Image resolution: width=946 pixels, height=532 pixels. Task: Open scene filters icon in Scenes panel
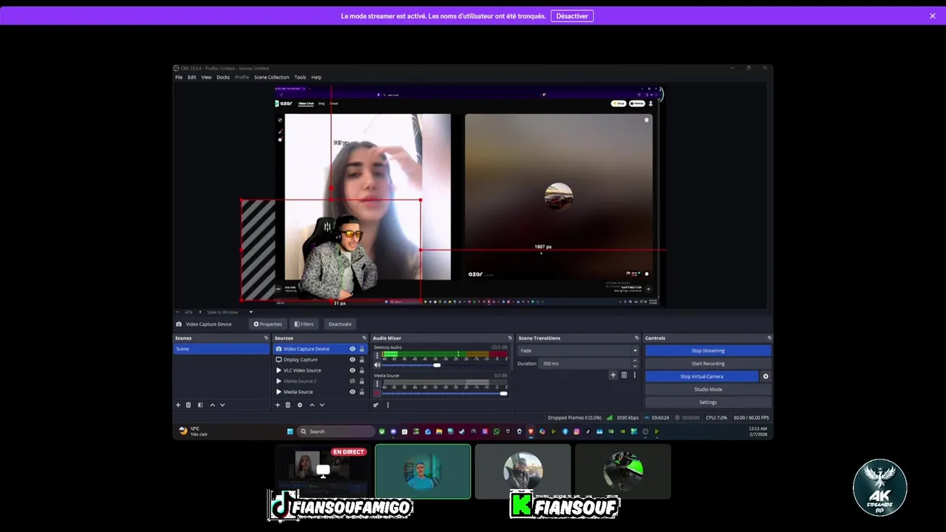[200, 405]
